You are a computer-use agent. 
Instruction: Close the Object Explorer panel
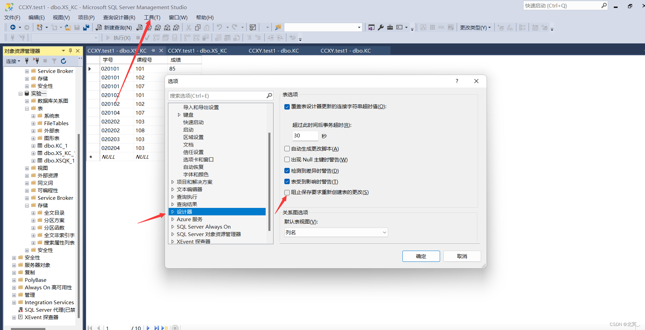click(78, 51)
